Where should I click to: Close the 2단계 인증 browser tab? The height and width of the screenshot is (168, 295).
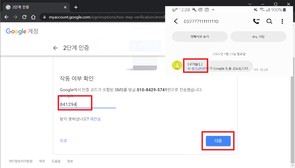65,7
